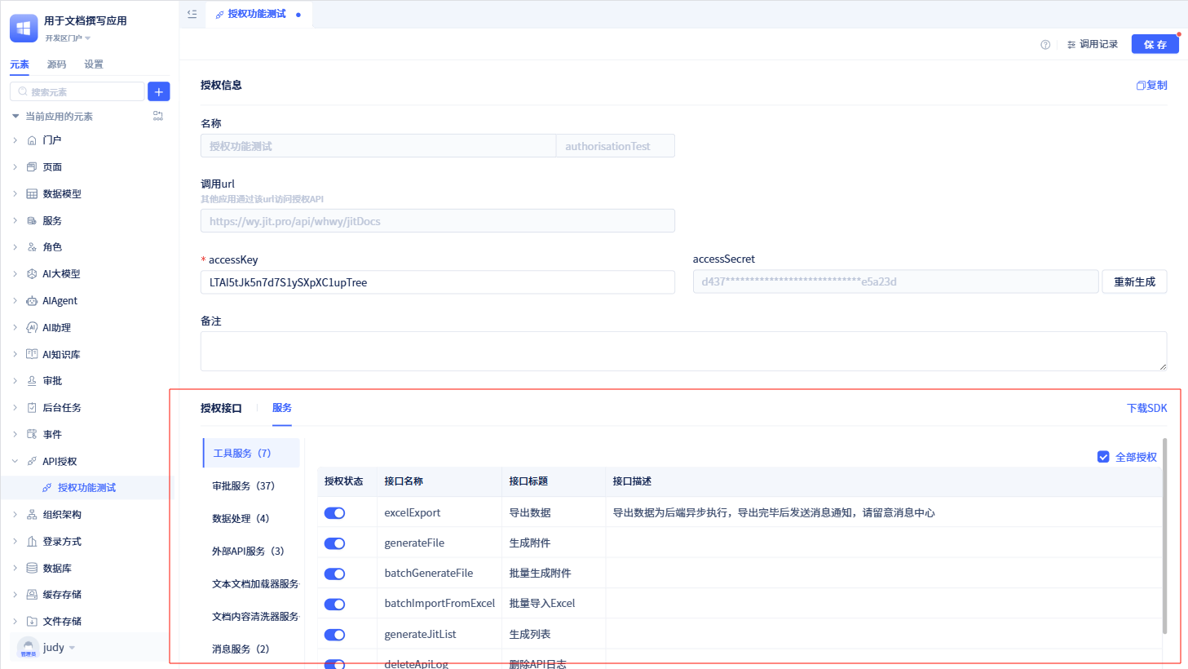Click the interface list vertical scrollbar
The width and height of the screenshot is (1188, 669).
1164,536
